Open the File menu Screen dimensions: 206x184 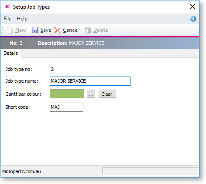[x=7, y=19]
